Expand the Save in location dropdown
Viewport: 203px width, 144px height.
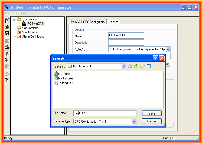click(124, 66)
